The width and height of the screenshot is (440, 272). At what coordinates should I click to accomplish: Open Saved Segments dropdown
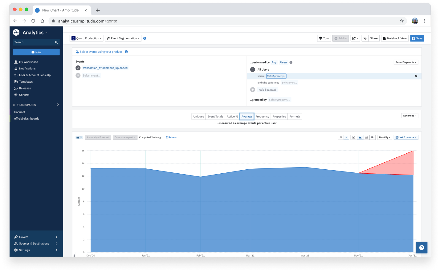pos(406,62)
